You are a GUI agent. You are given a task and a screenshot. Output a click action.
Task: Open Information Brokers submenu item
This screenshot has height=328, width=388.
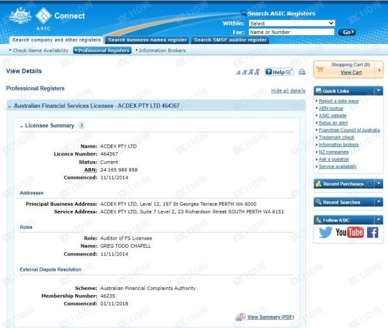(161, 50)
